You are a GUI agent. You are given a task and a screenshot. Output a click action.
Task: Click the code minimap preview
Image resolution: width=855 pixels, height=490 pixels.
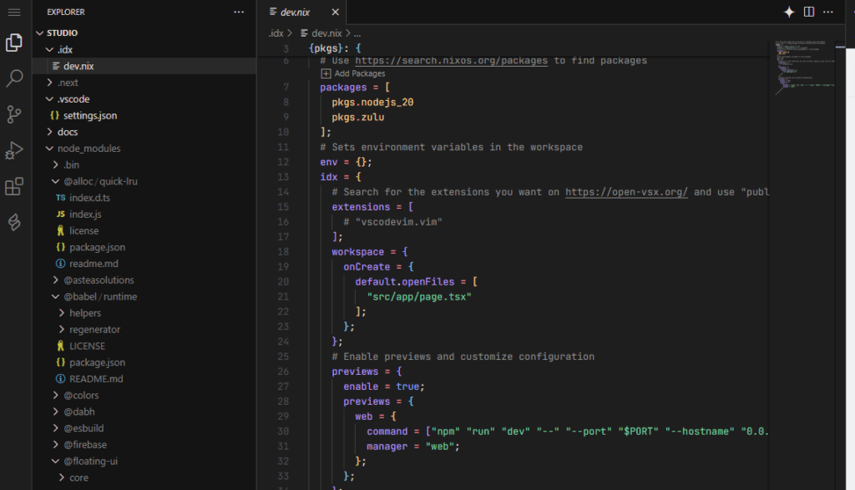pyautogui.click(x=805, y=67)
